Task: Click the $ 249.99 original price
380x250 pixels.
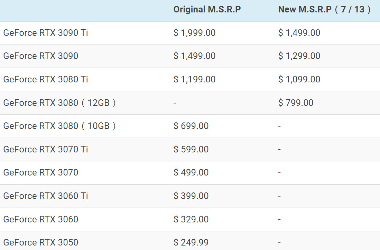Action: coord(191,242)
